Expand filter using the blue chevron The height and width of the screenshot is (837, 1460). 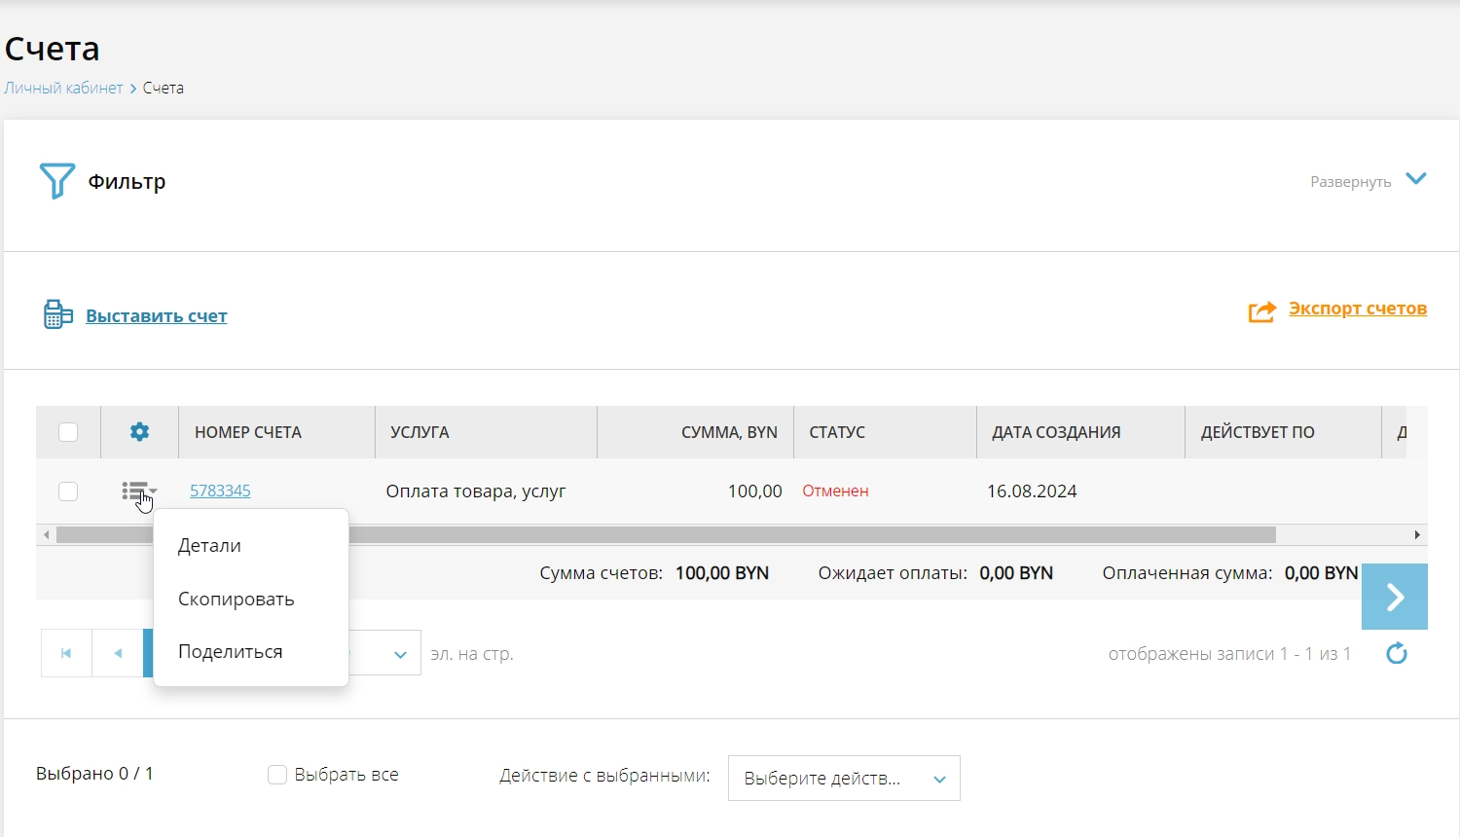pyautogui.click(x=1416, y=179)
